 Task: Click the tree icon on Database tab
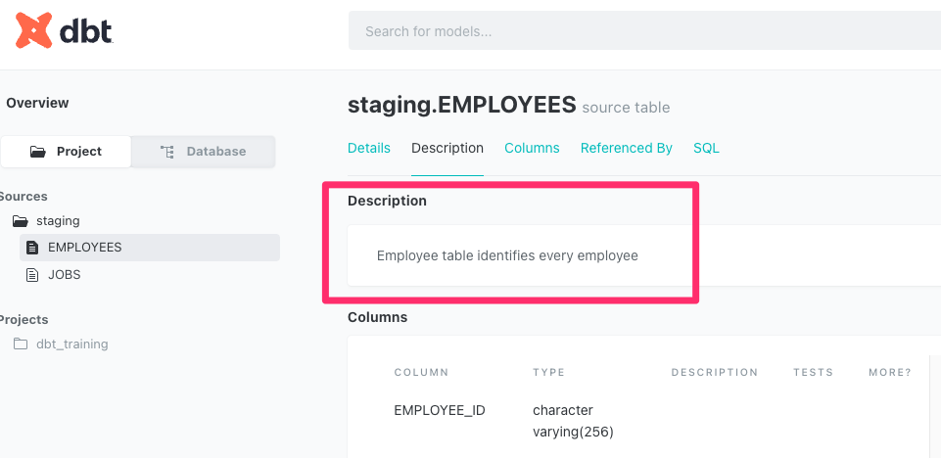tap(167, 152)
